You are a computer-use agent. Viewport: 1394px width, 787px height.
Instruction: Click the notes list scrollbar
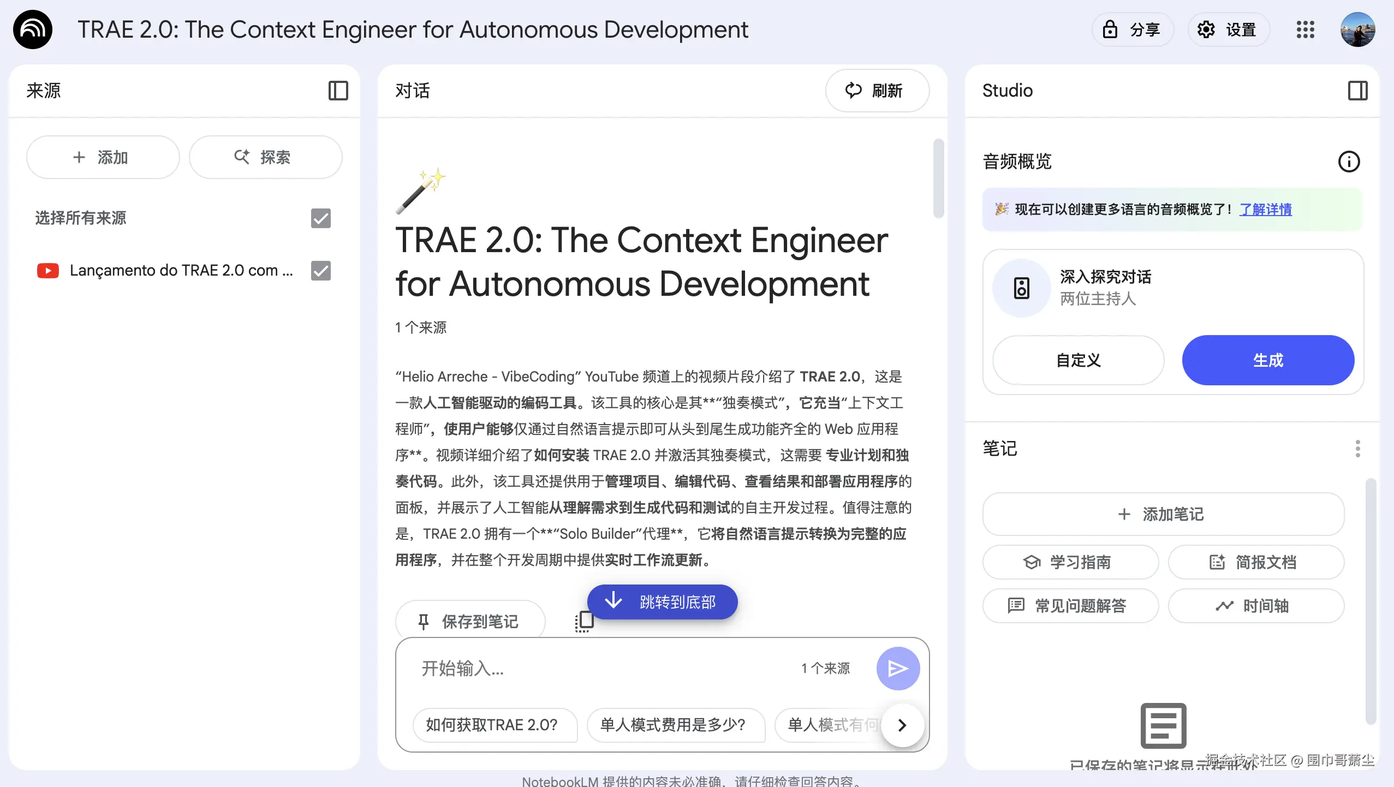point(1371,600)
